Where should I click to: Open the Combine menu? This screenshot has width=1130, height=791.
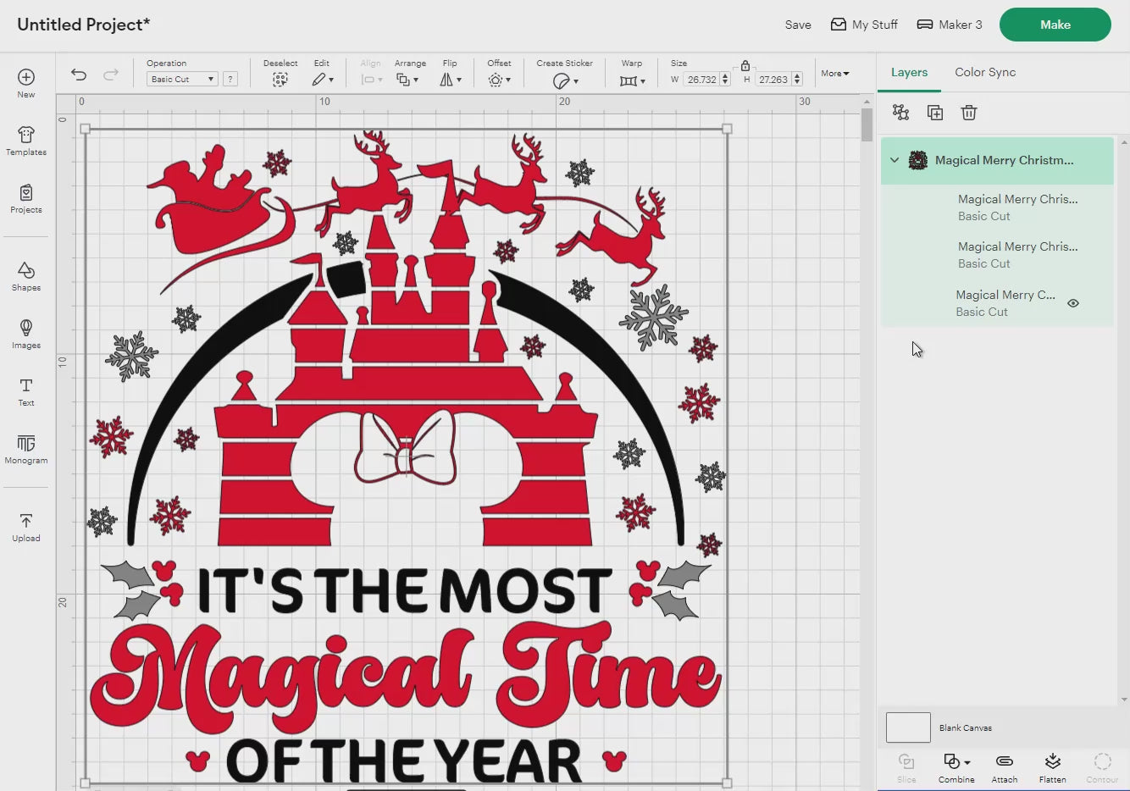click(956, 767)
